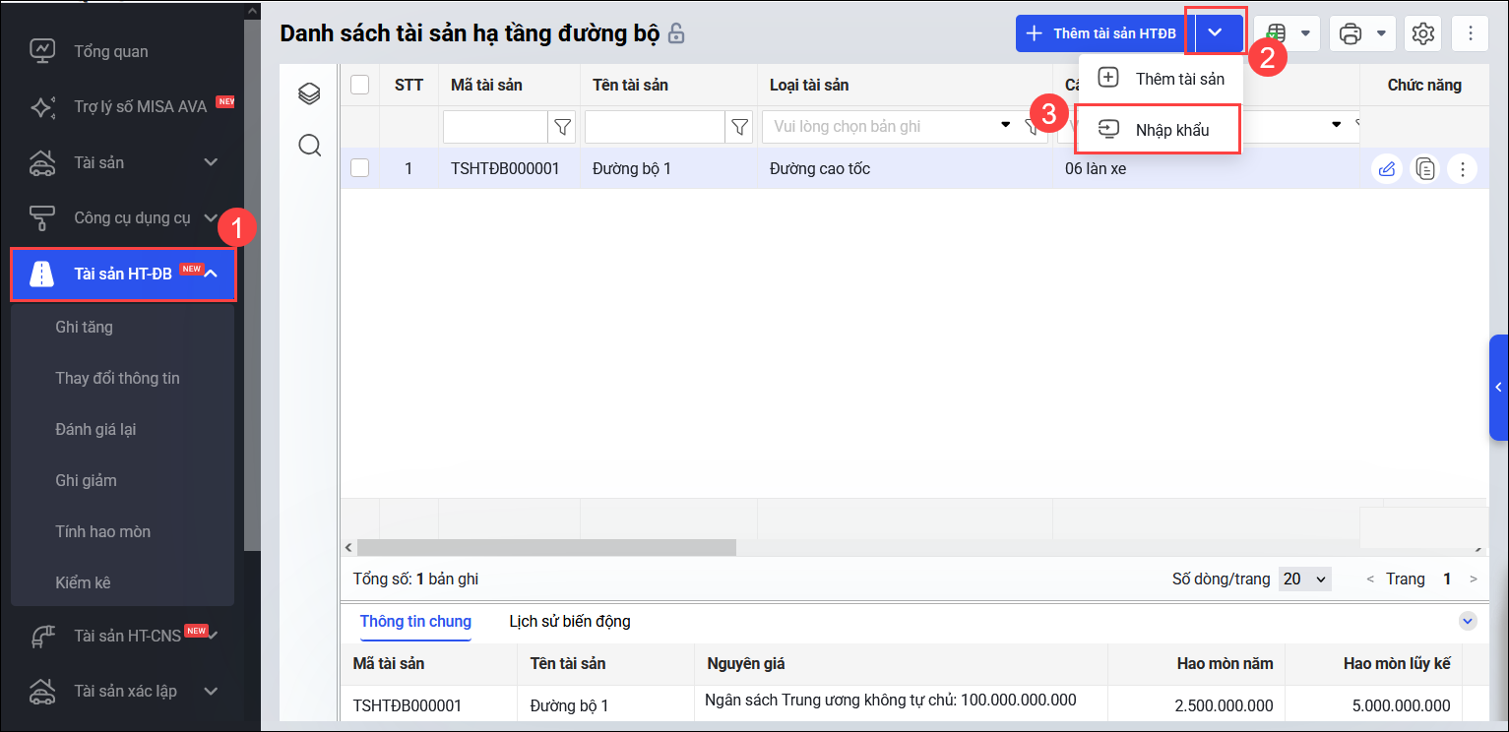1509x732 pixels.
Task: Click the duplicate icon in row 1
Action: (x=1424, y=169)
